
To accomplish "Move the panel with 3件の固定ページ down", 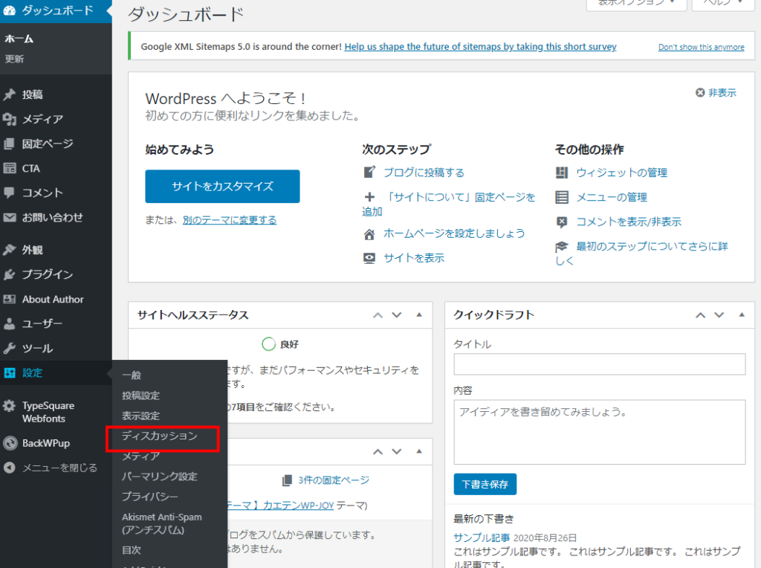I will pyautogui.click(x=397, y=451).
